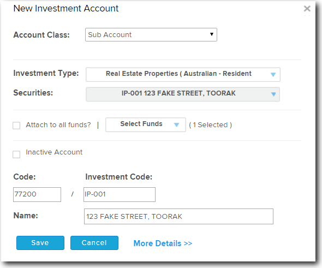Cancel the new investment account
322x268 pixels.
tap(94, 243)
